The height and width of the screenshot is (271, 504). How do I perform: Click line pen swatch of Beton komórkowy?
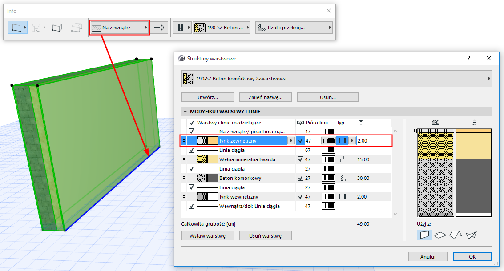328,178
